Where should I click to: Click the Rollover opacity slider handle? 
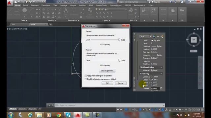119,60
